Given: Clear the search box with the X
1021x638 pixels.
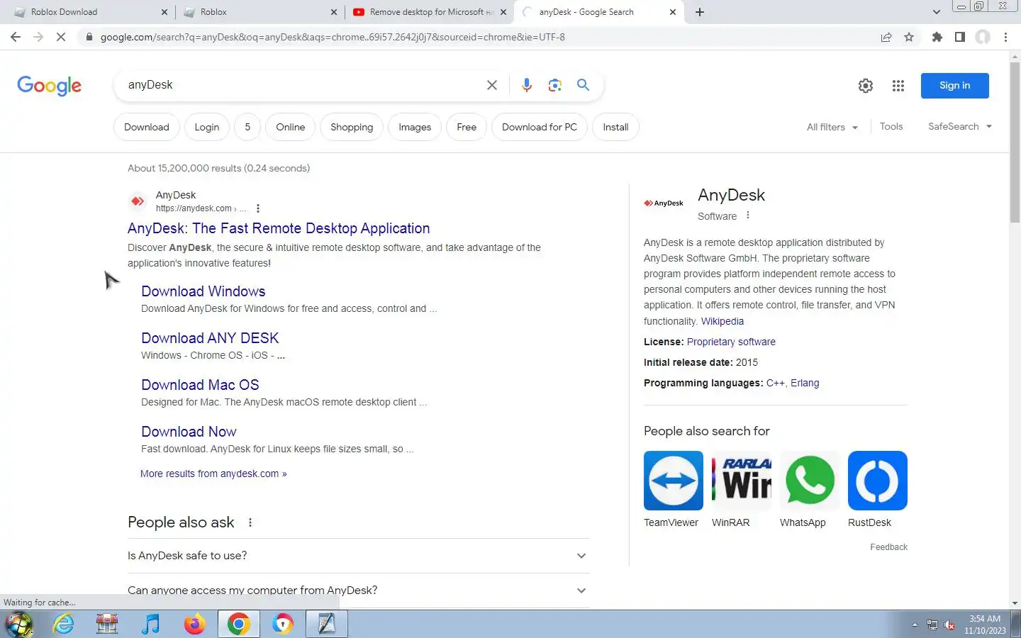Looking at the screenshot, I should point(492,85).
